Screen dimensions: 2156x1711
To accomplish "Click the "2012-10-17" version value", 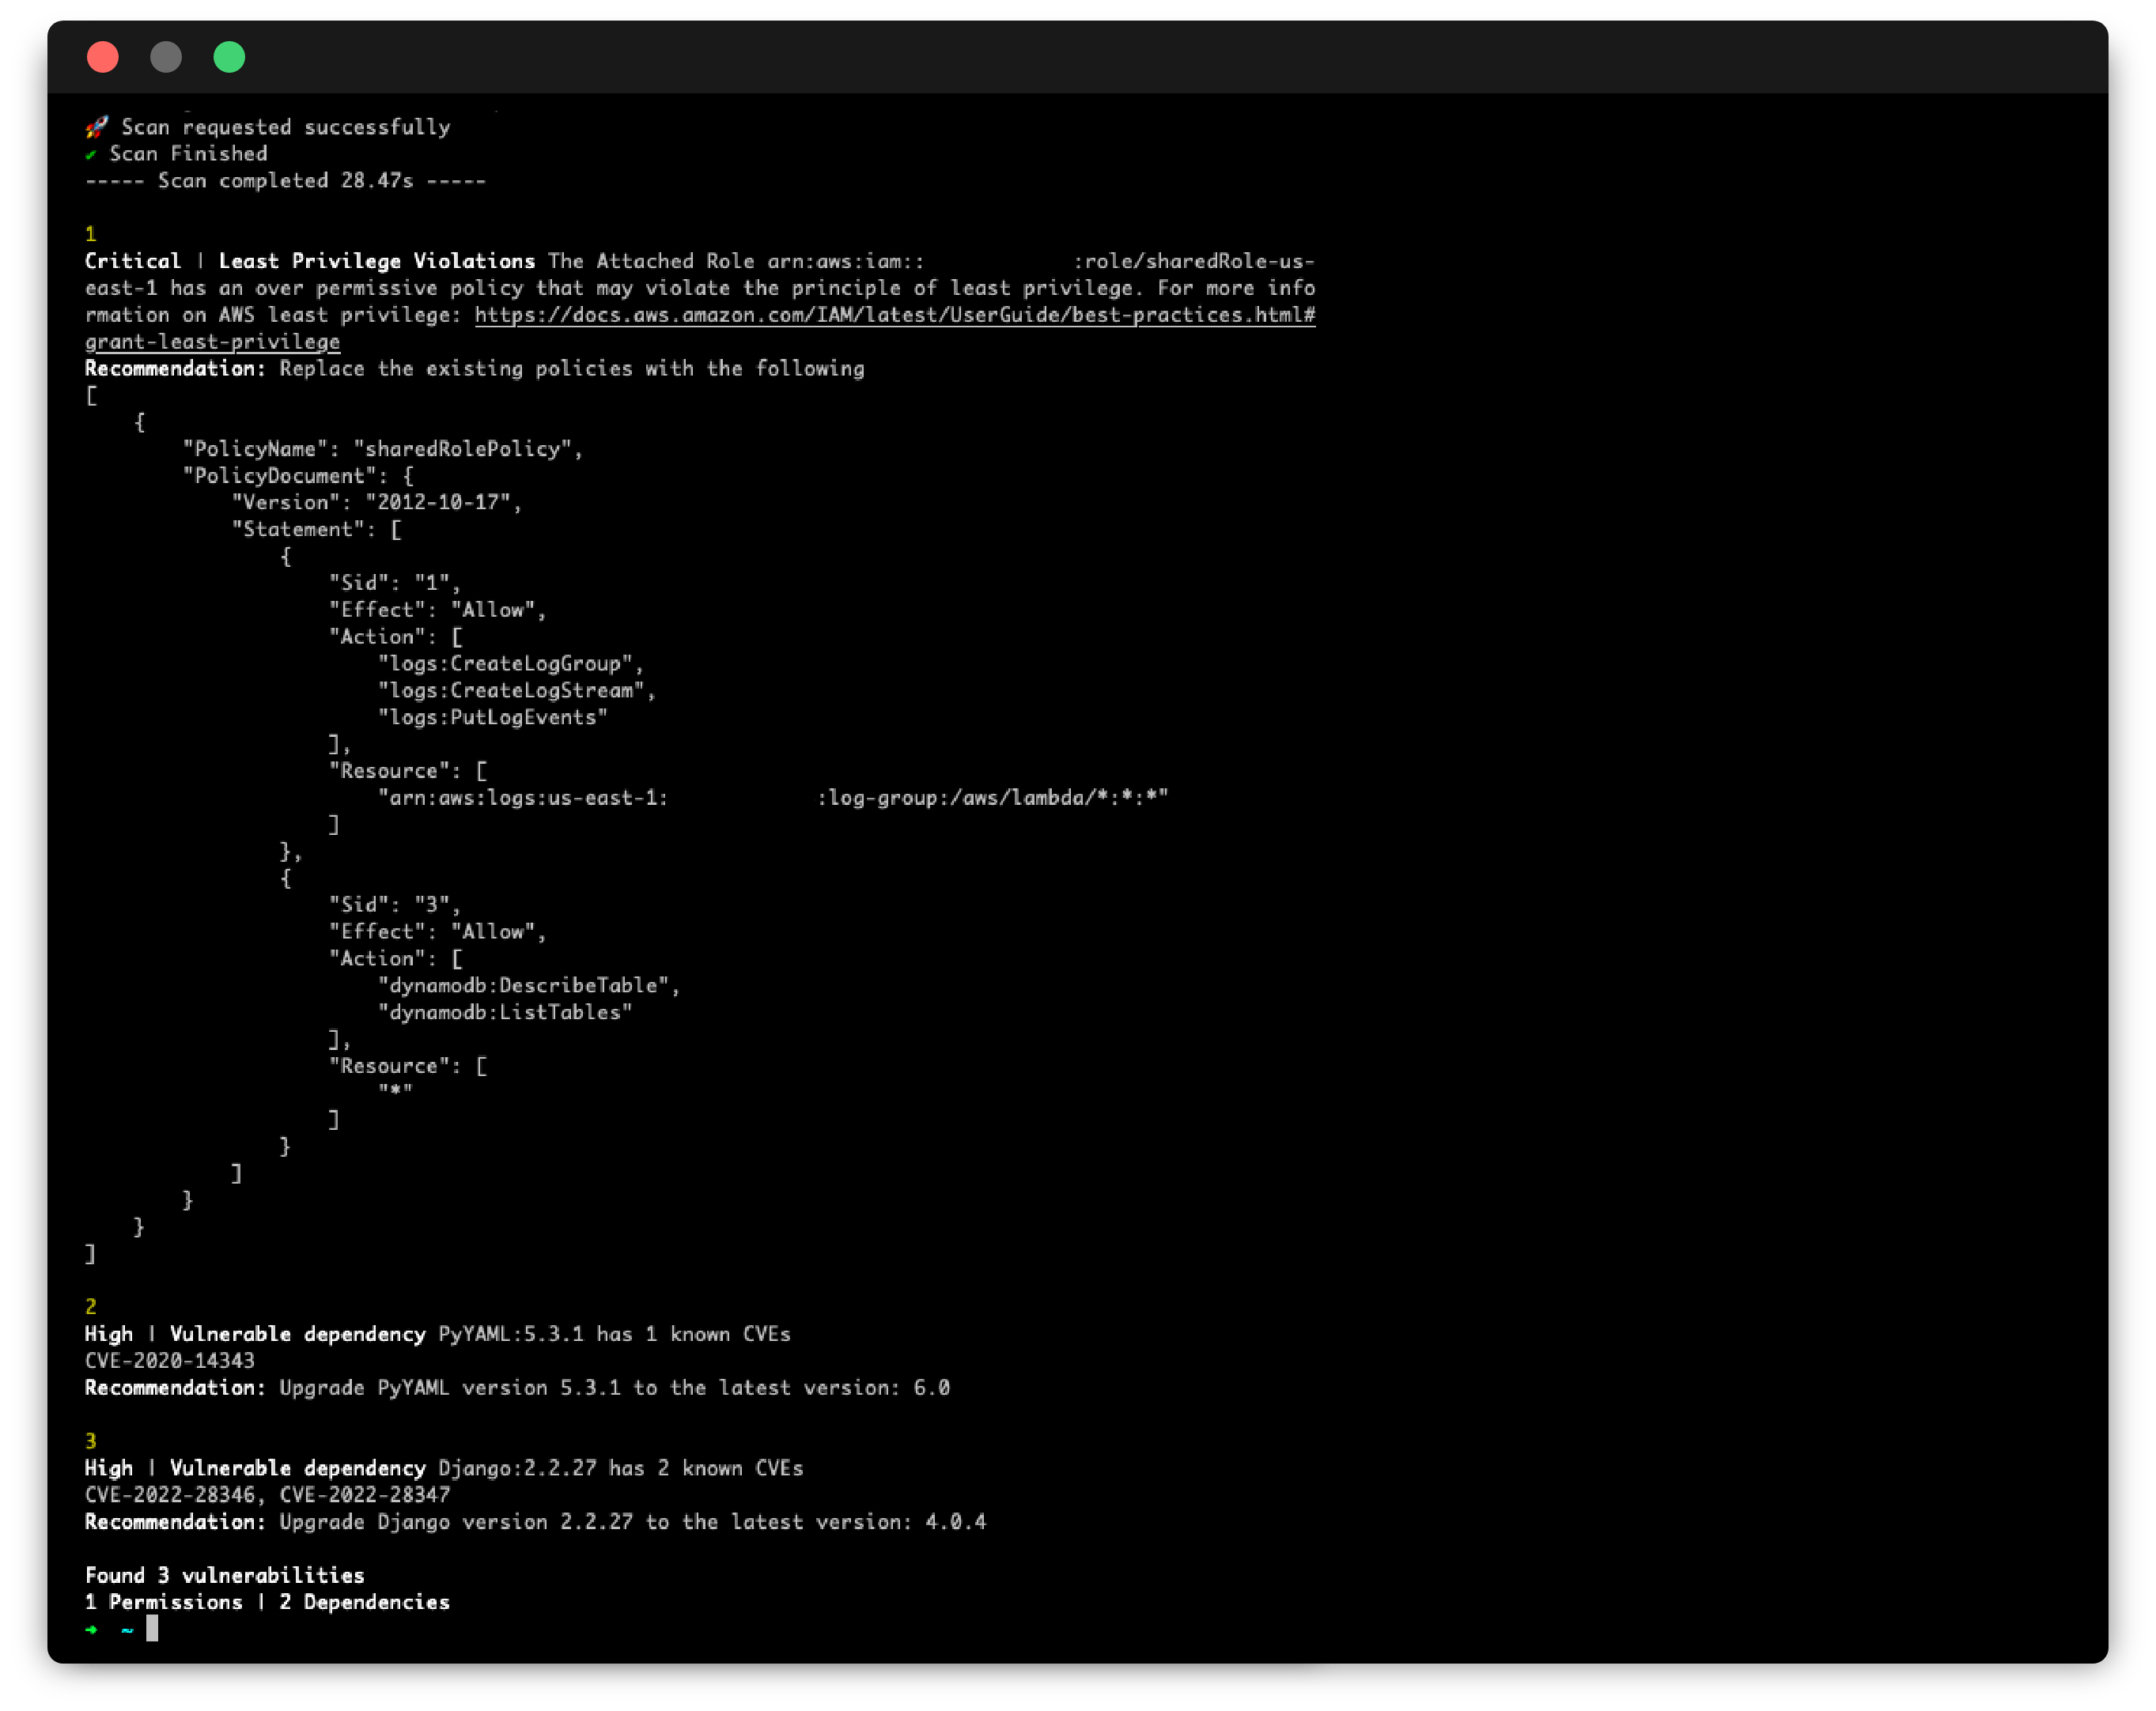I will pyautogui.click(x=438, y=503).
